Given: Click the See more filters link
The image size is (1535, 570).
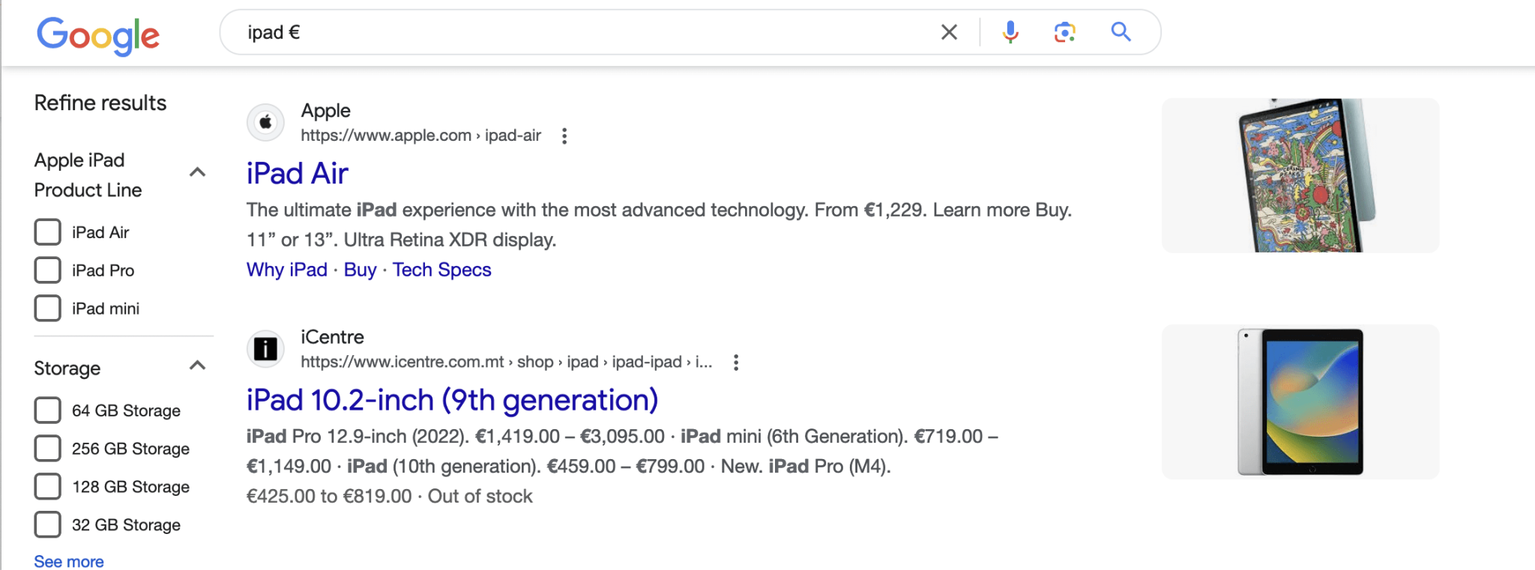Looking at the screenshot, I should tap(67, 560).
